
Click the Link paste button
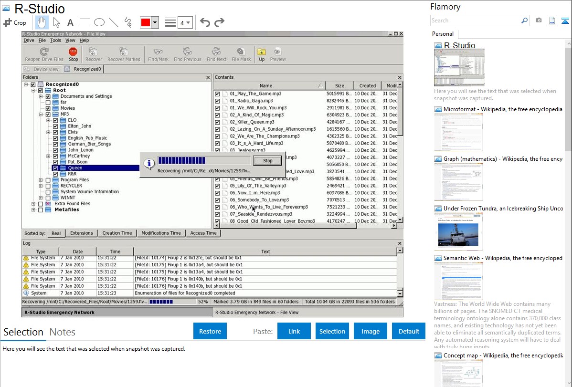pos(294,331)
